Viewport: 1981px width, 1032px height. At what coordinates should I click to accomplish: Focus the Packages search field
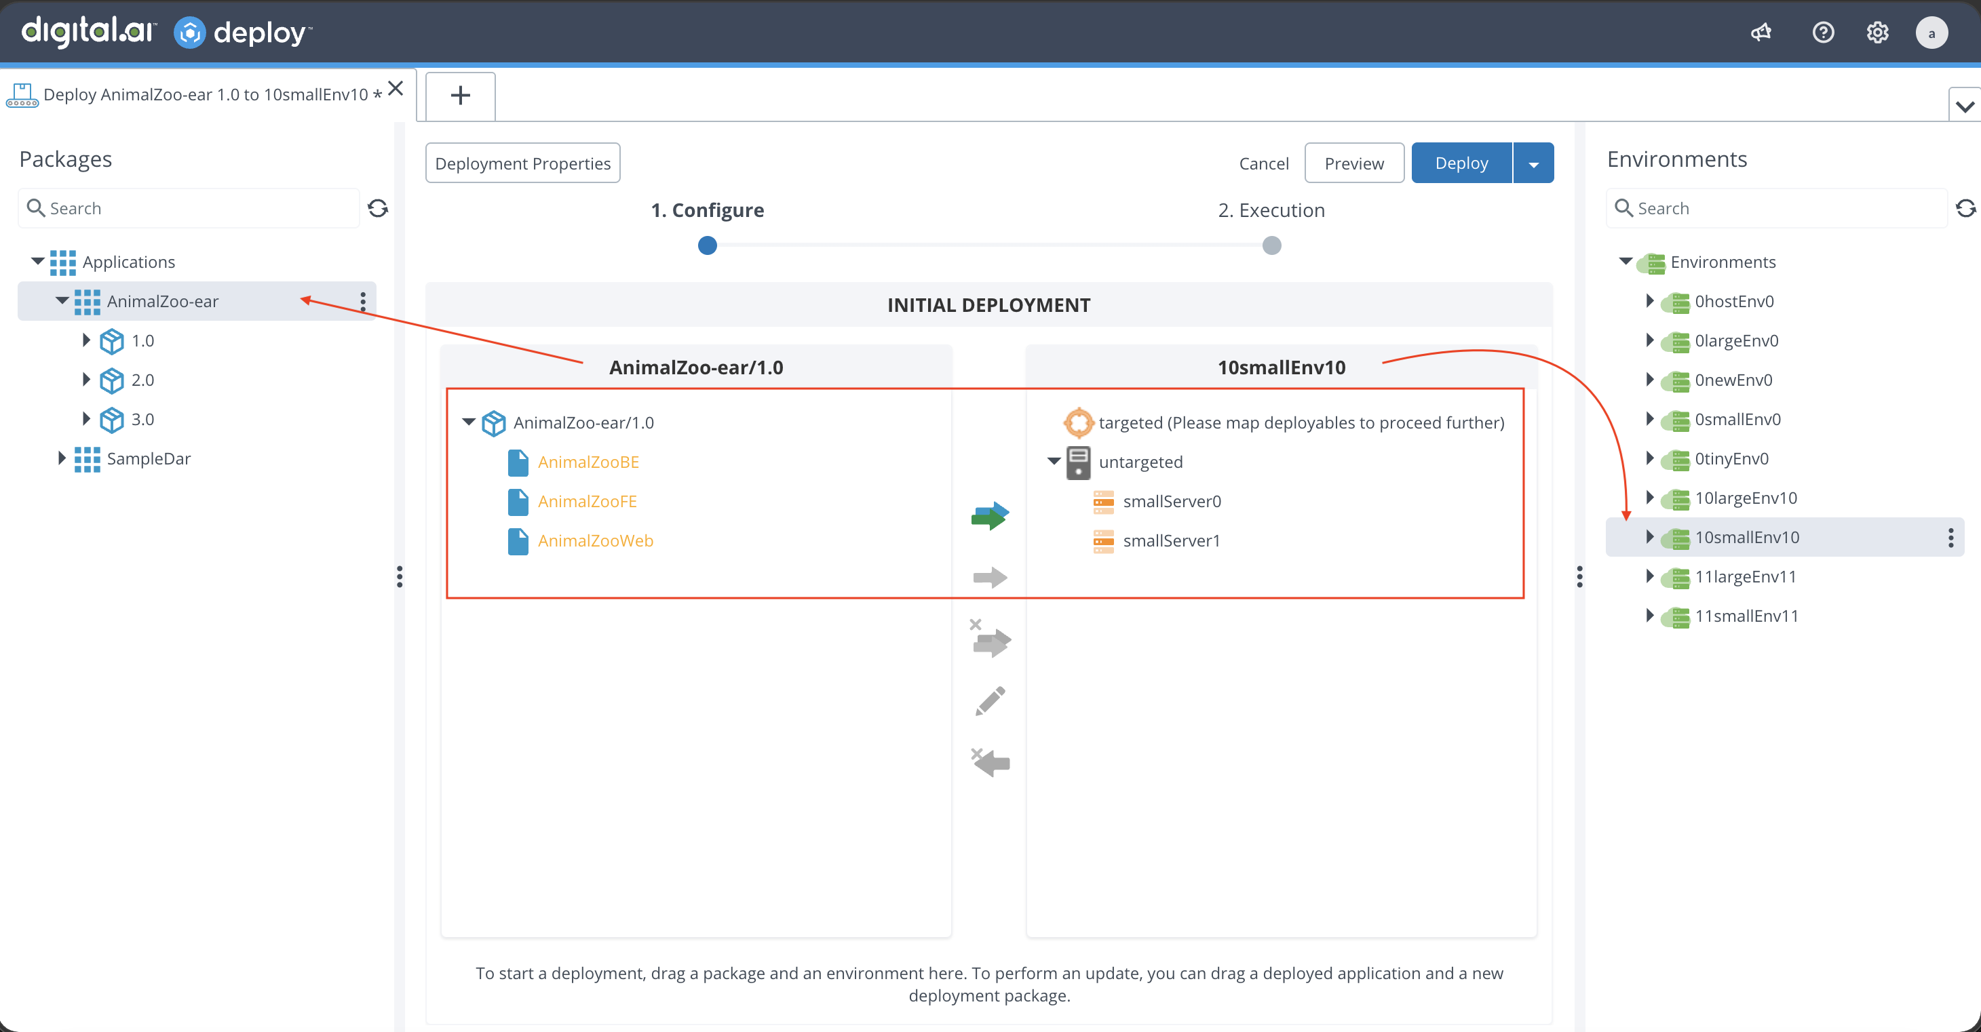click(x=189, y=208)
